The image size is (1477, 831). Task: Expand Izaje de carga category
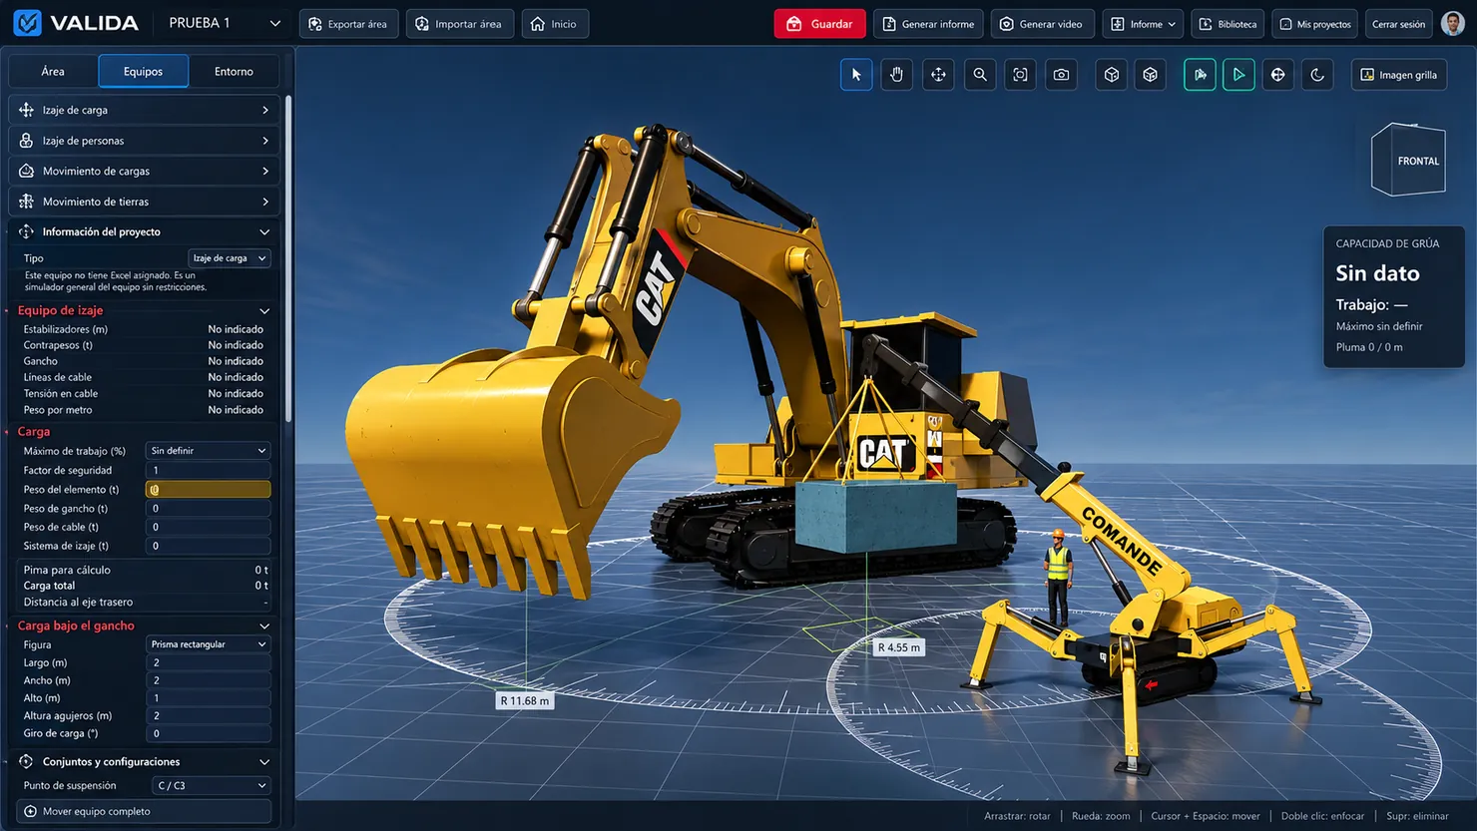click(x=144, y=110)
